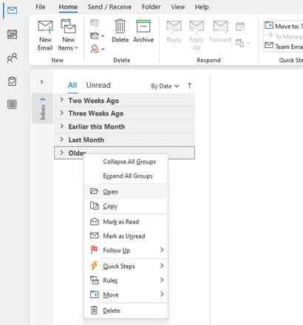The image size is (303, 325).
Task: Open the More Apps sidebar icon
Action: tap(12, 104)
